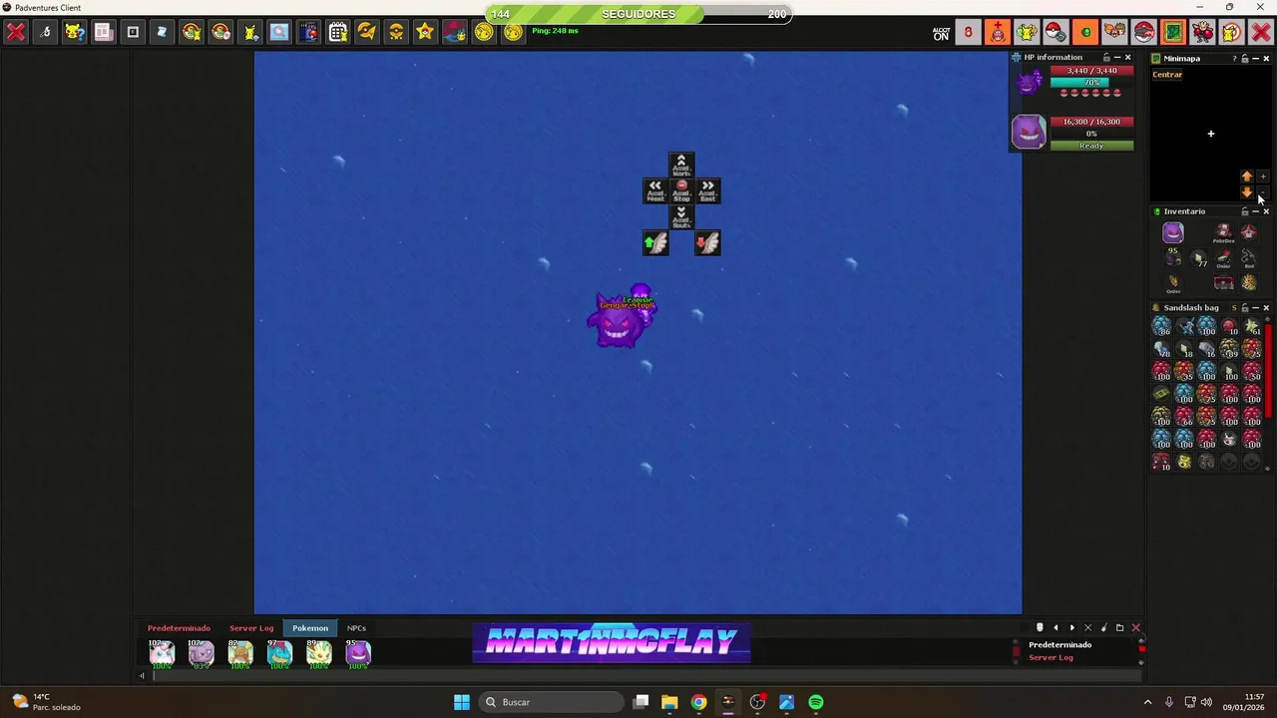Image resolution: width=1277 pixels, height=718 pixels.
Task: Toggle lock on Inventario panel
Action: click(1244, 211)
